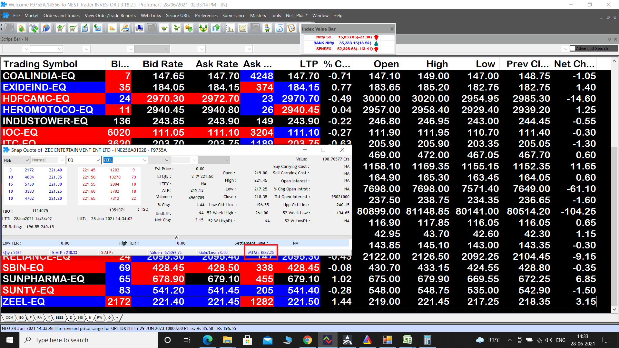619x348 pixels.
Task: Click the green users group toolbar icon
Action: coord(203,28)
